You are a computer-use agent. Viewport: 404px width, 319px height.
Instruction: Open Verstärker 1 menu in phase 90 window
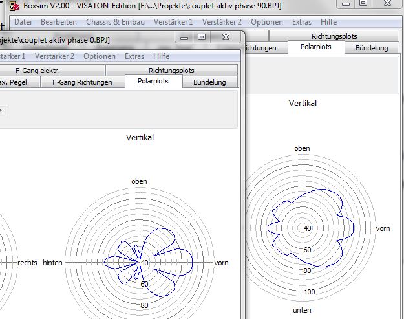[173, 22]
